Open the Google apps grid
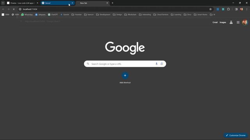The height and width of the screenshot is (140, 250). click(x=238, y=23)
